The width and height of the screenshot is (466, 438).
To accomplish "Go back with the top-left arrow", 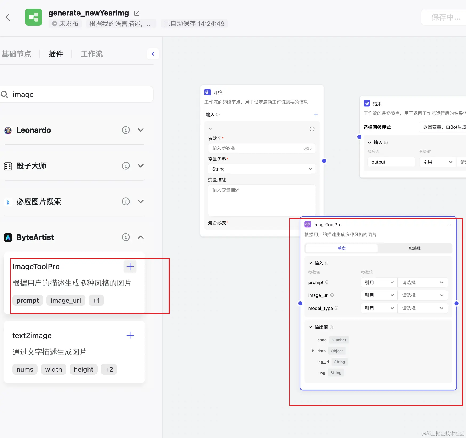I will click(x=8, y=17).
